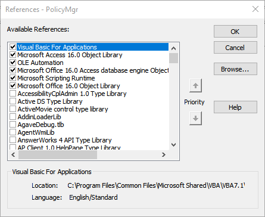
Task: Select the 'Visual Basic For Applications' row text
Action: coord(57,47)
